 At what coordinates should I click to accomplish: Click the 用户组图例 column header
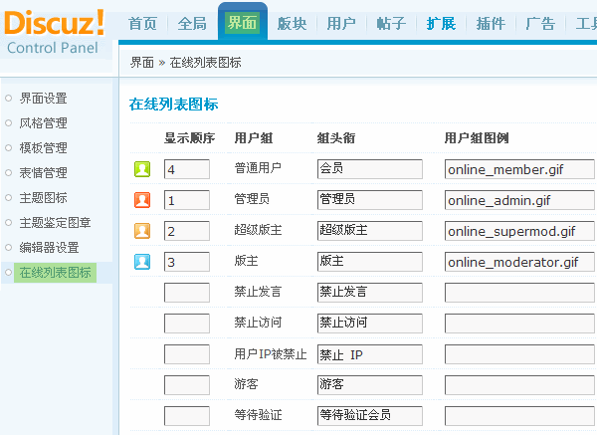[x=477, y=138]
